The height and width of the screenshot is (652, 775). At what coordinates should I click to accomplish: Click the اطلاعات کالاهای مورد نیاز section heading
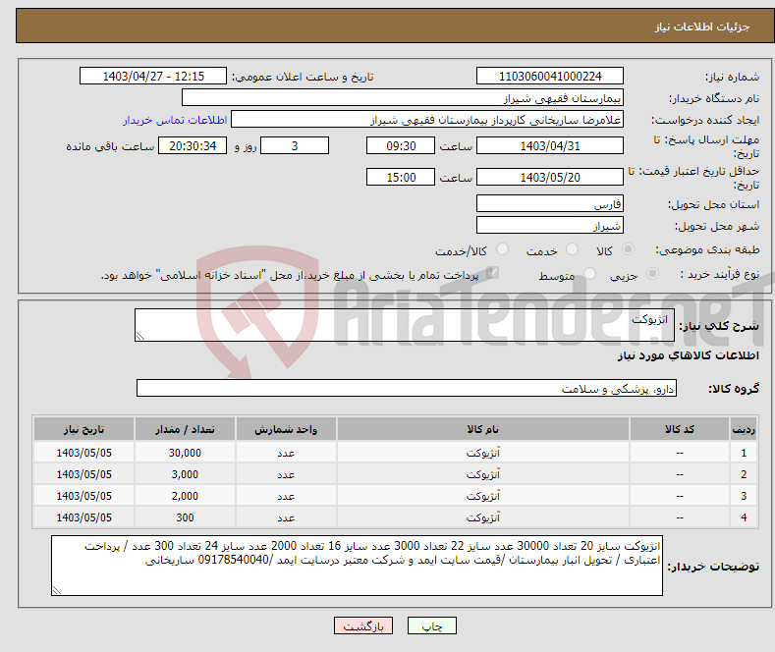click(x=688, y=355)
